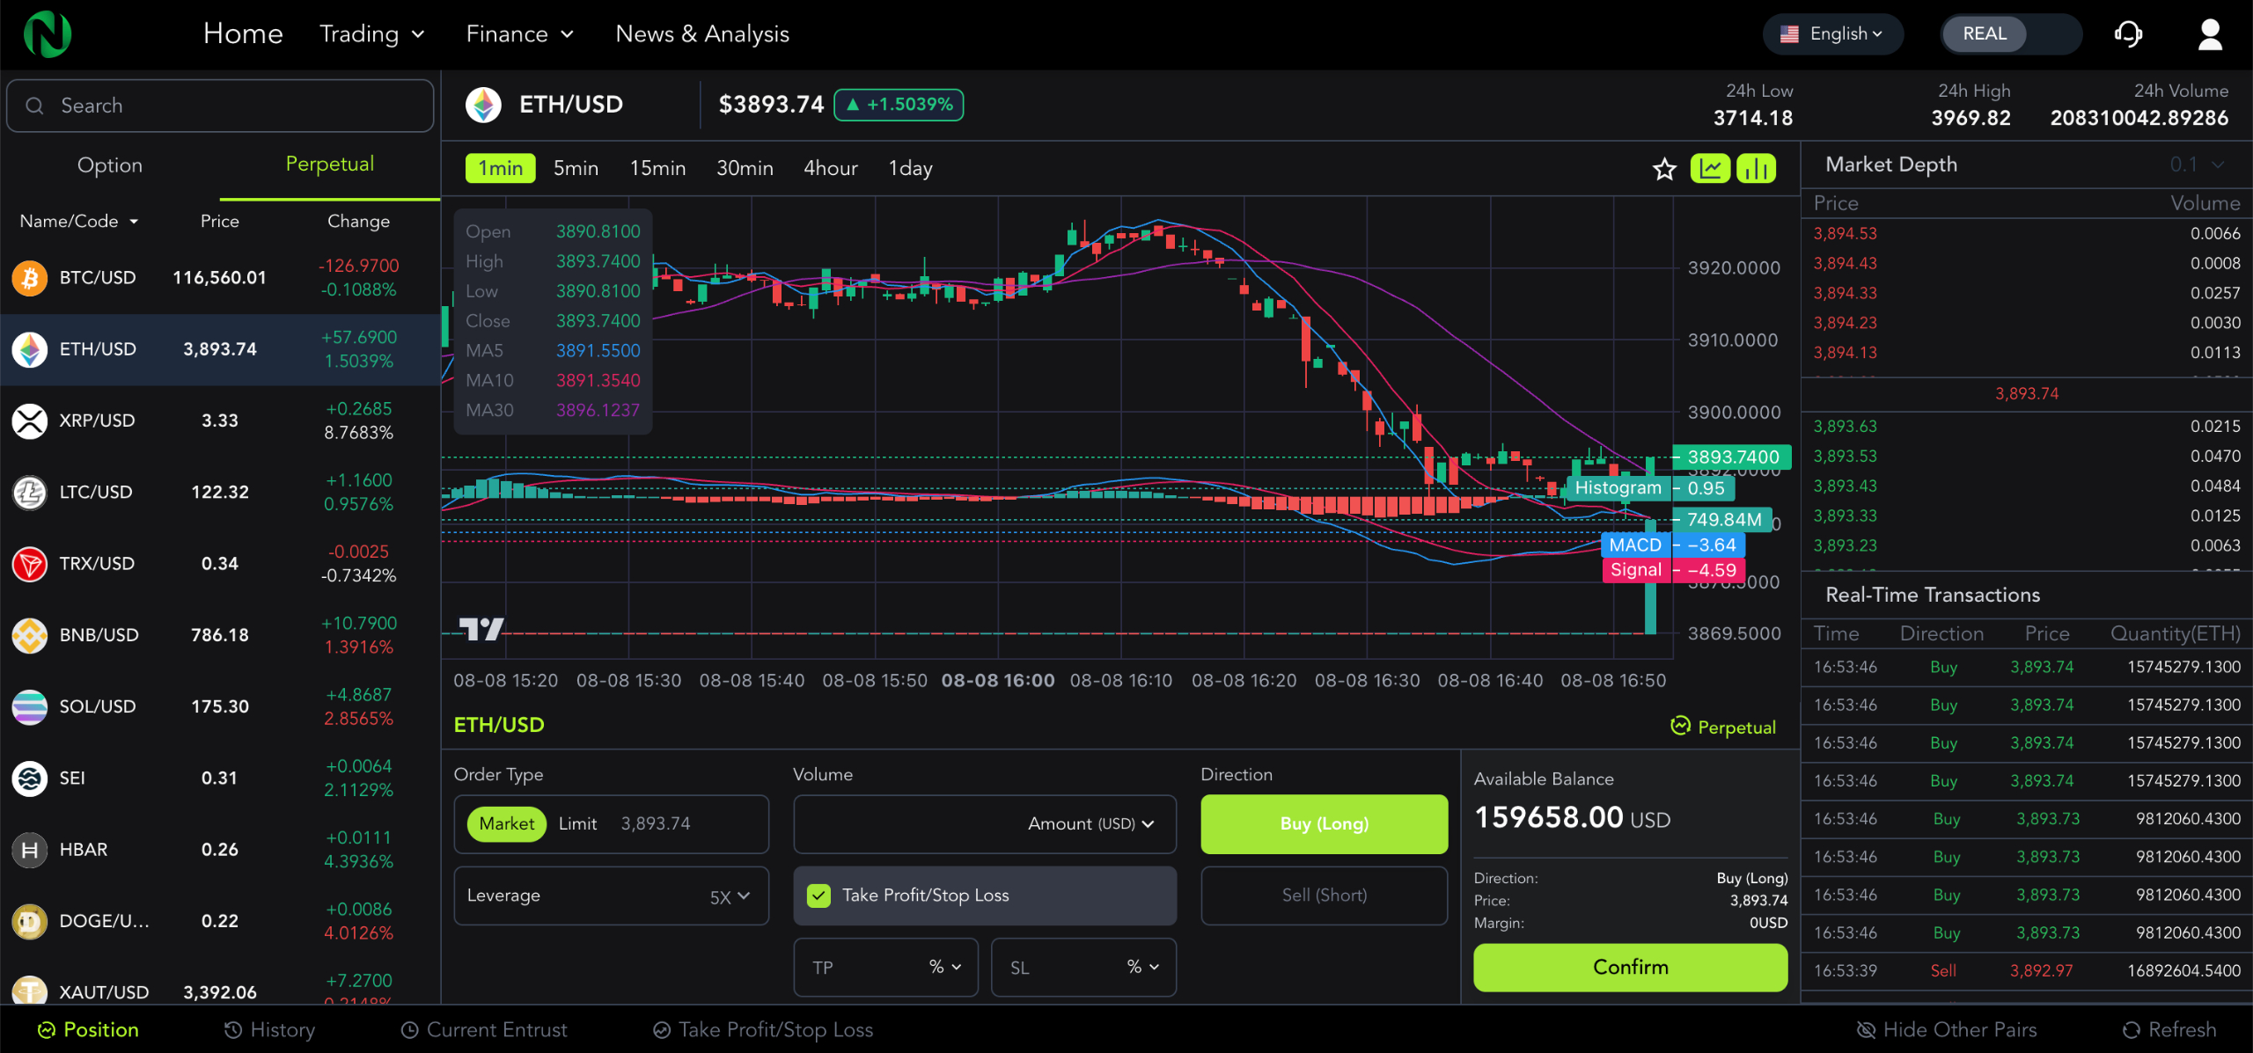Switch chart to line style icon
This screenshot has height=1053, width=2253.
pos(1710,168)
